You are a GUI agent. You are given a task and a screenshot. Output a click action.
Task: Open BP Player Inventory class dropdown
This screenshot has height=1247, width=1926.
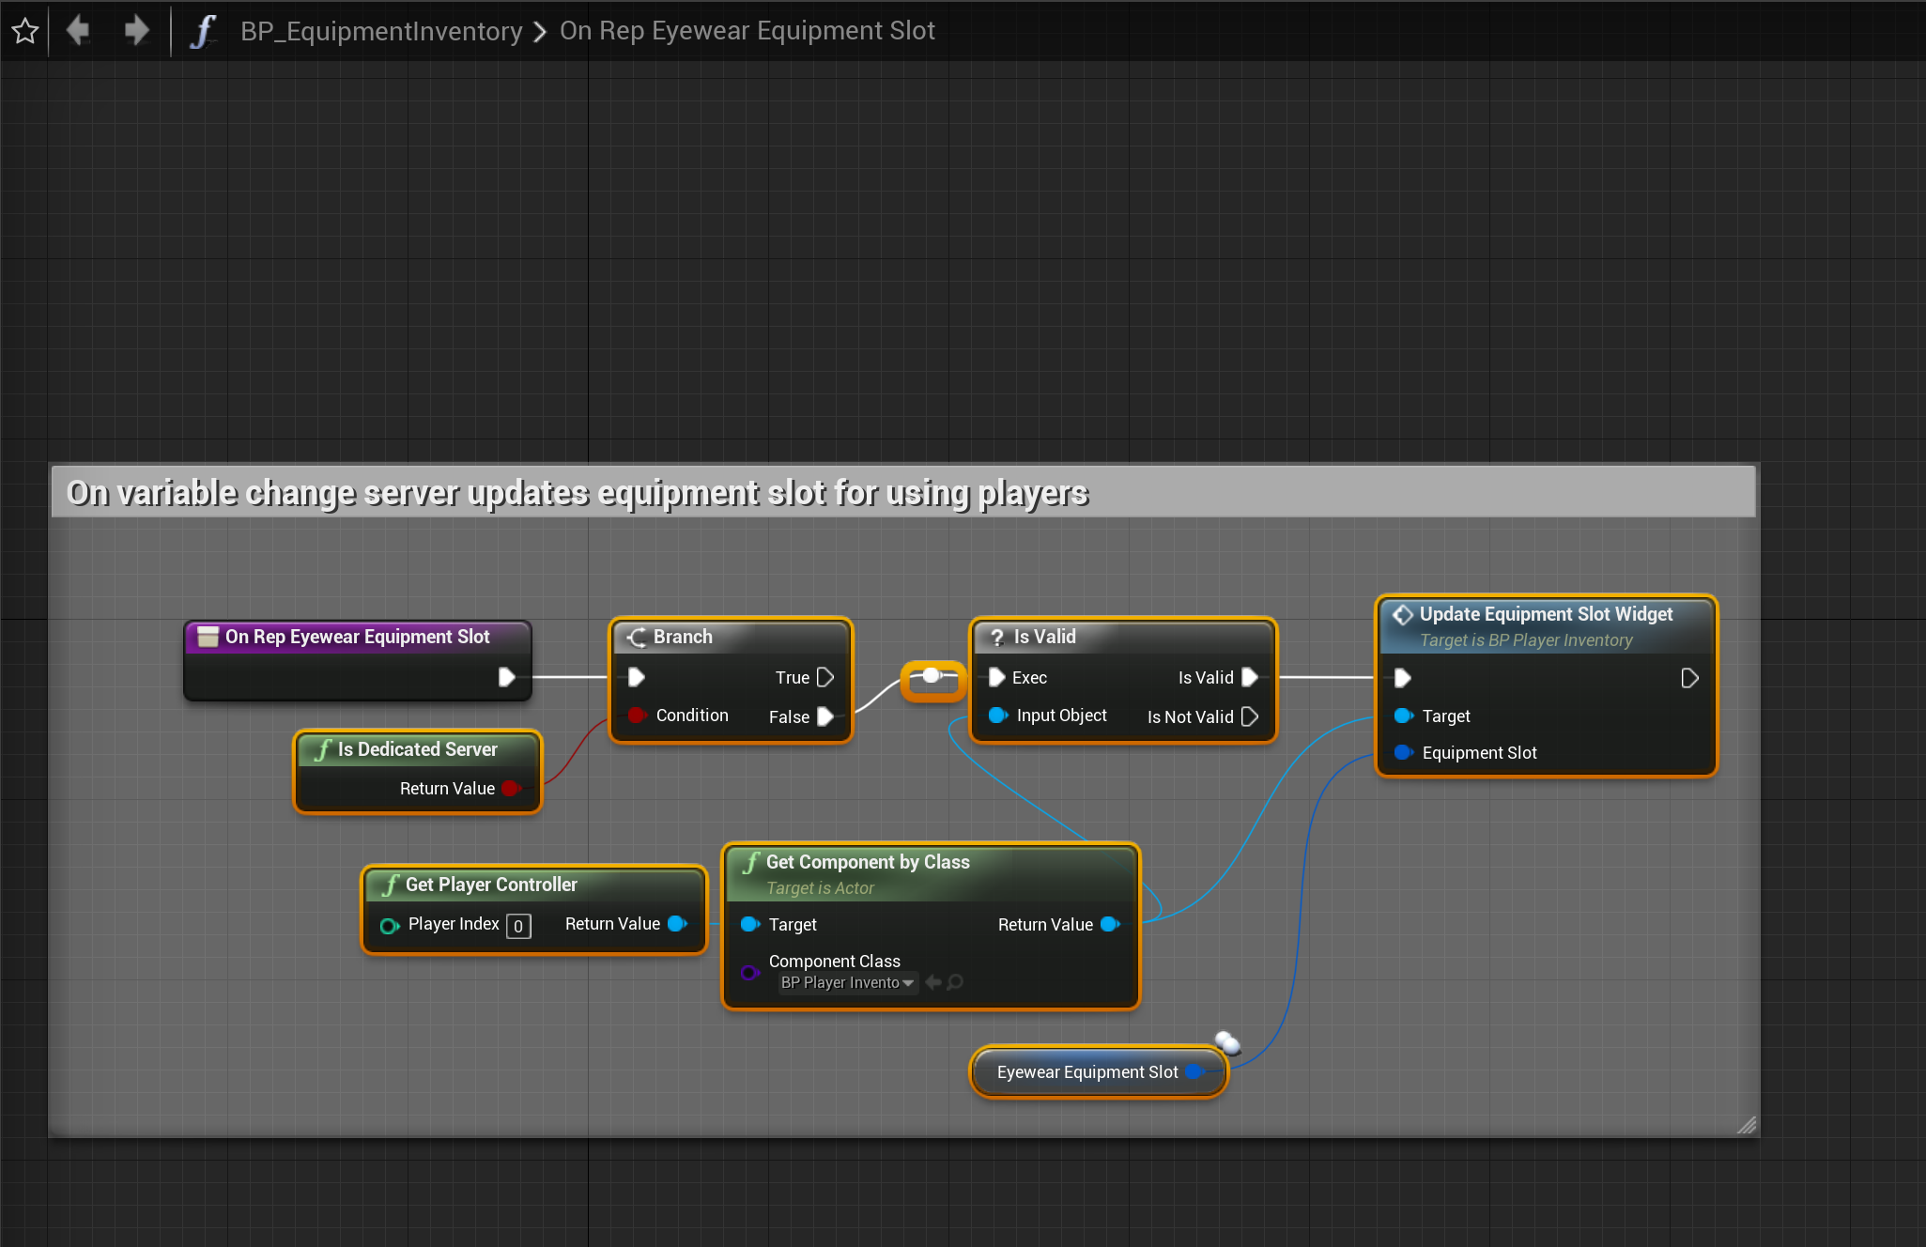coord(847,982)
